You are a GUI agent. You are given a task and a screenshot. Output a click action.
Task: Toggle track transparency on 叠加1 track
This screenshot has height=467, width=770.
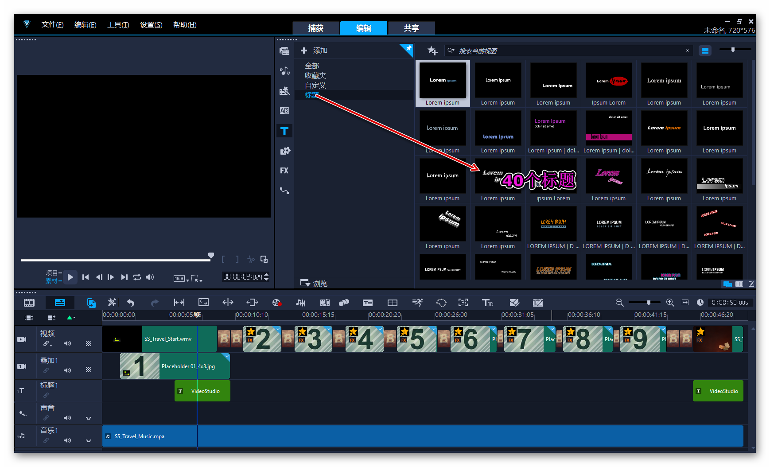[89, 370]
